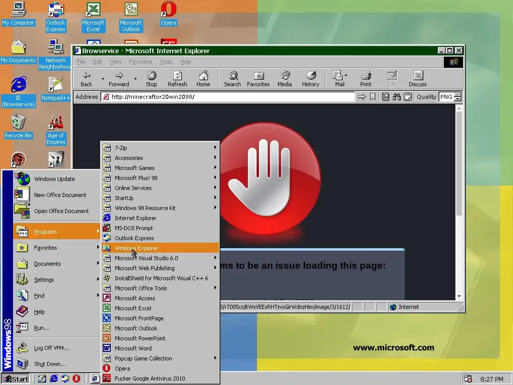
Task: Click the clipboard icon beside Quality
Action: (x=408, y=97)
